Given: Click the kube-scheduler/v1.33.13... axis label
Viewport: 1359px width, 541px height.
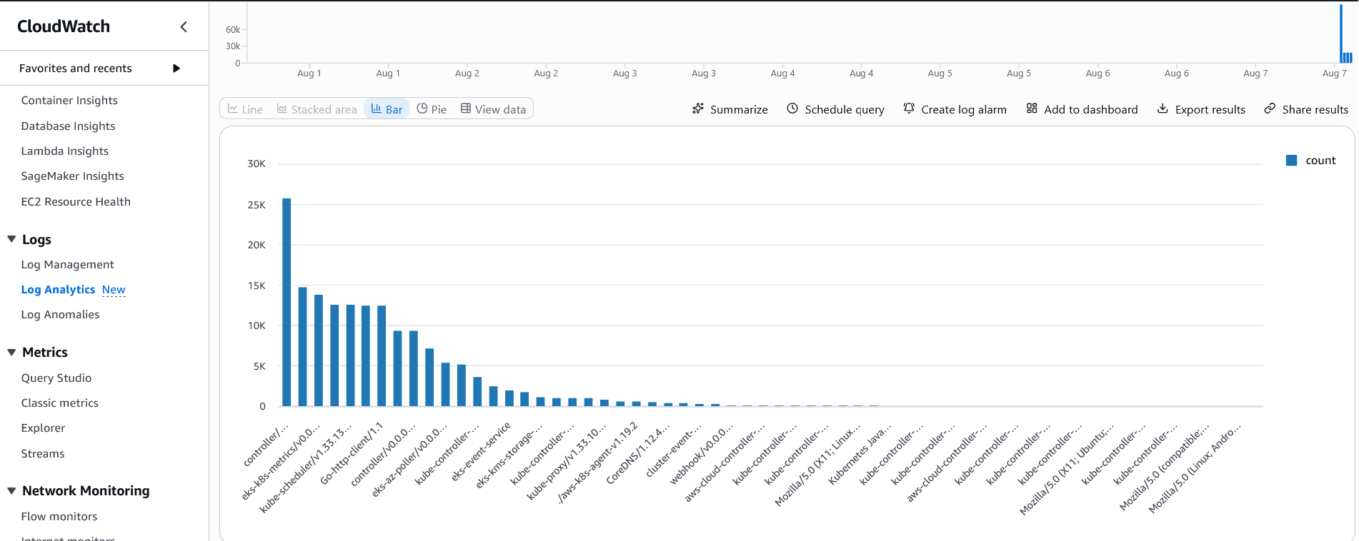Looking at the screenshot, I should 305,467.
